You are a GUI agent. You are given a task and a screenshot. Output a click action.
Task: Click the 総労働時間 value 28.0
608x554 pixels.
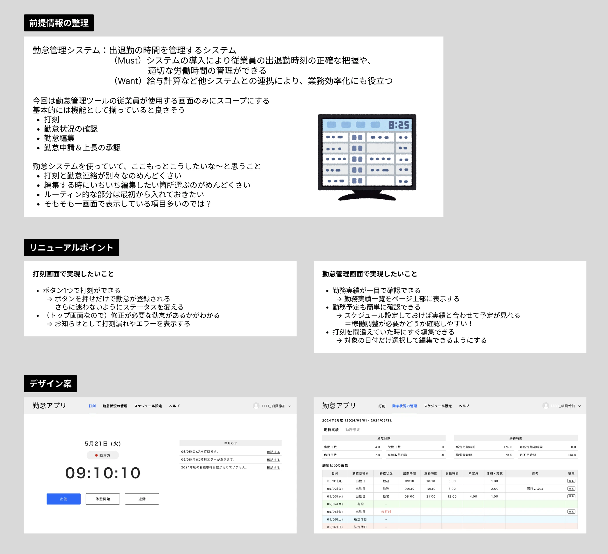click(508, 455)
